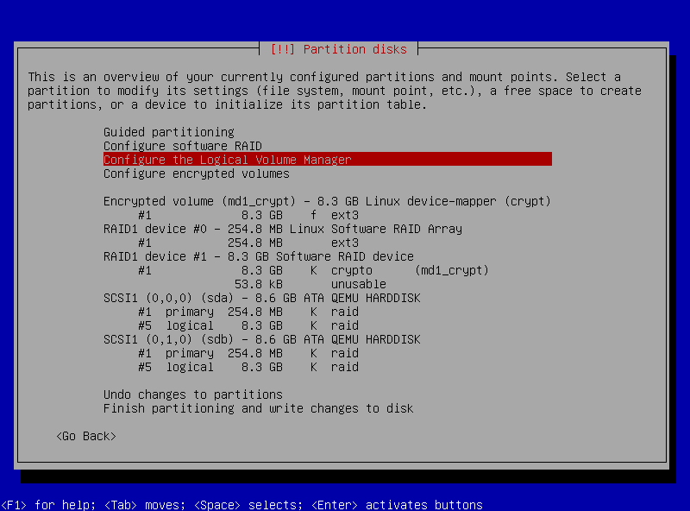Select RAID1 device #0 header
The image size is (690, 511).
pos(283,229)
